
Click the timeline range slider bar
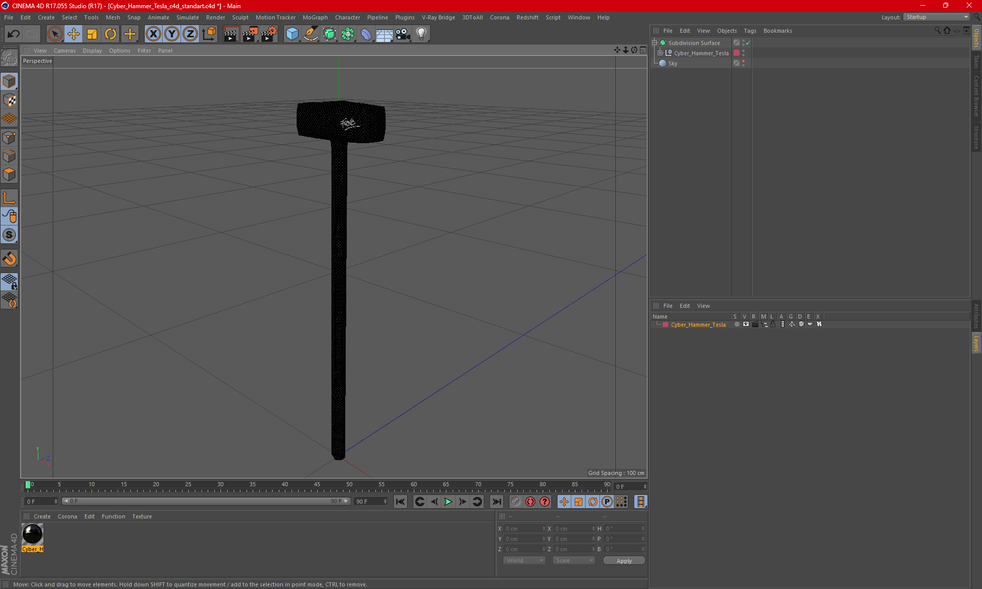(x=206, y=502)
